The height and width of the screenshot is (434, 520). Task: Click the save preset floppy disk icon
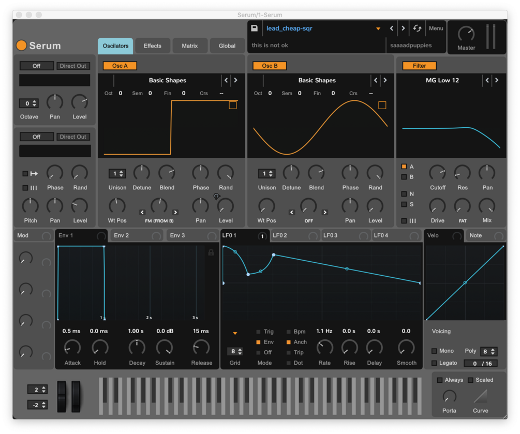(x=255, y=28)
